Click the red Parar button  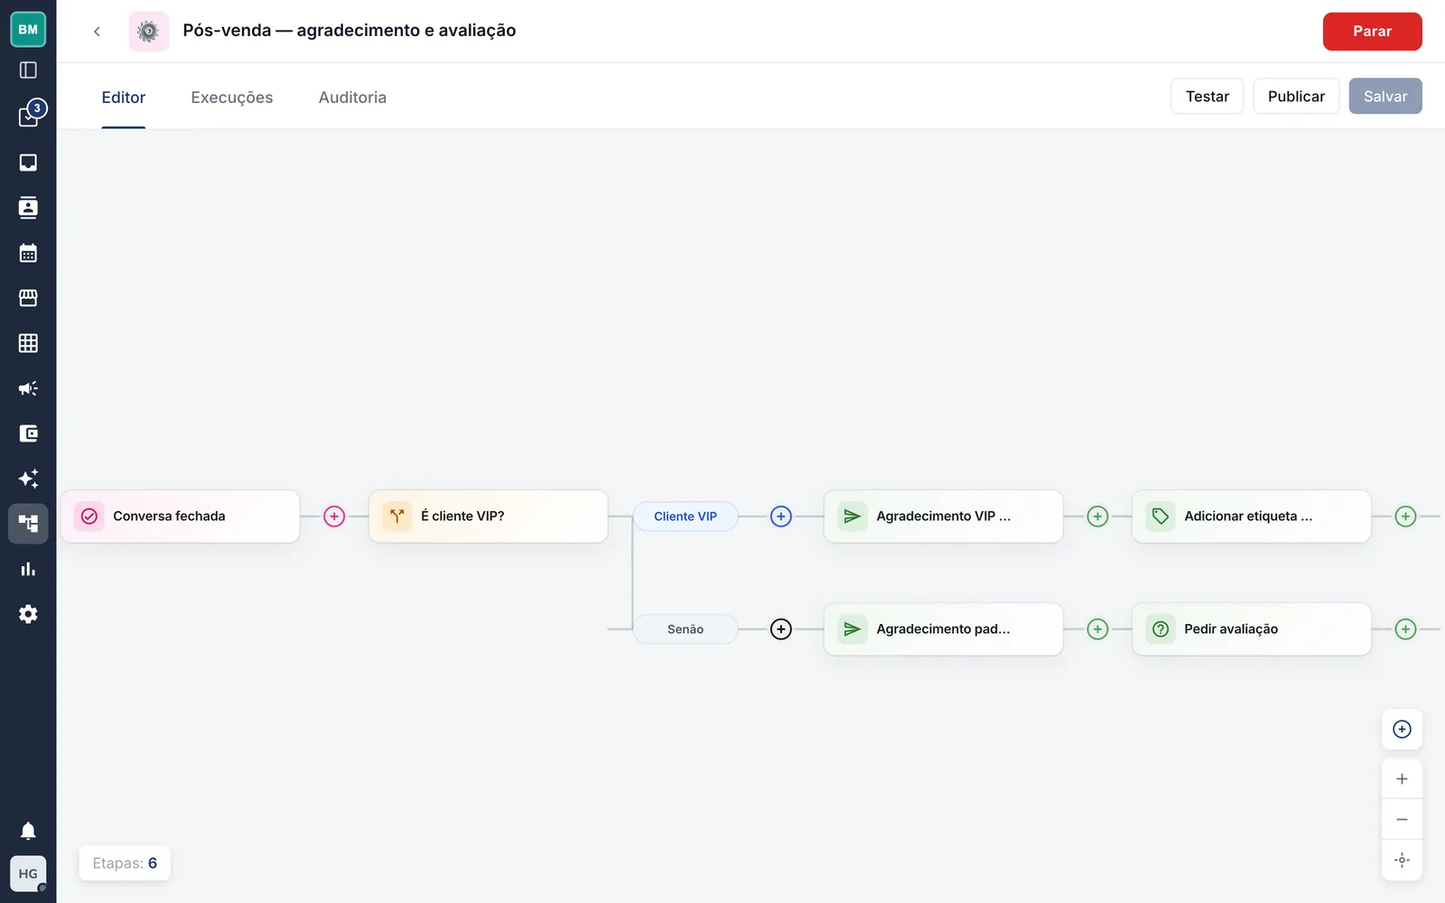1372,32
